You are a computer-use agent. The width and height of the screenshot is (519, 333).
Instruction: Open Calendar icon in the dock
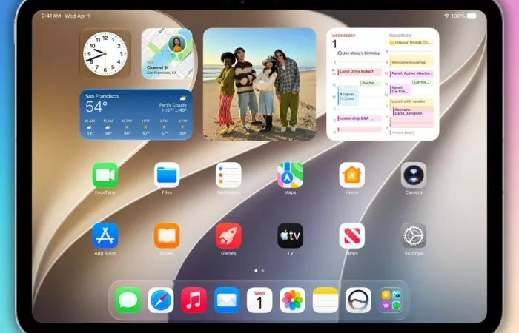click(259, 300)
